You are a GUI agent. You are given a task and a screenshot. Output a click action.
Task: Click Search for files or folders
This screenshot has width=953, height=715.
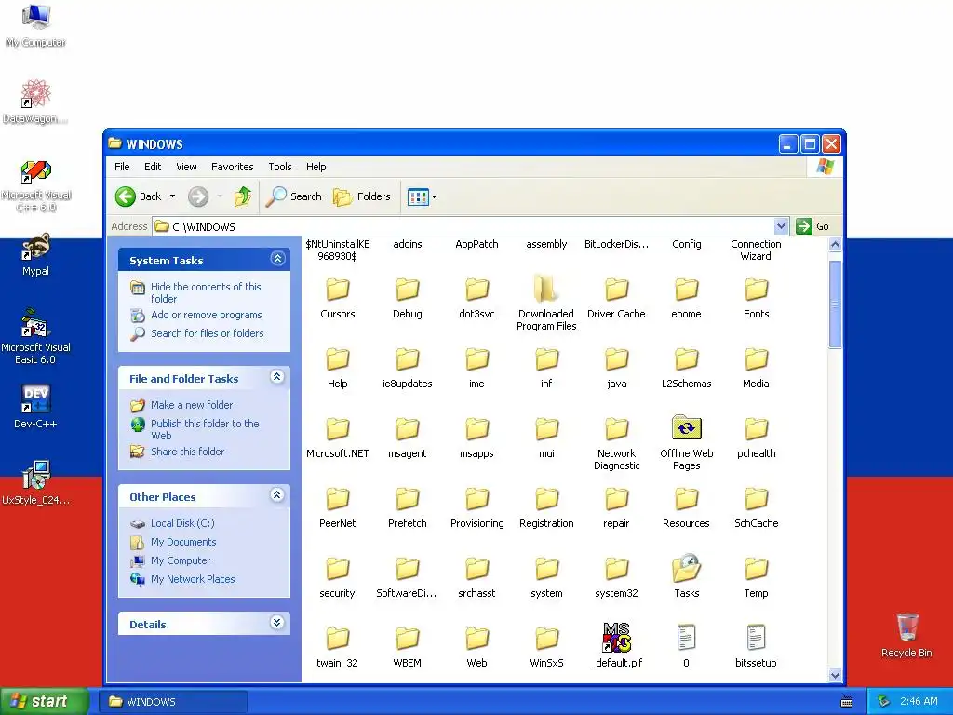coord(208,333)
